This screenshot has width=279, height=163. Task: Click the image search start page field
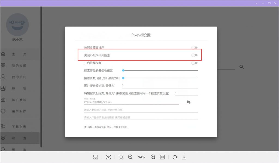pyautogui.click(x=160, y=86)
